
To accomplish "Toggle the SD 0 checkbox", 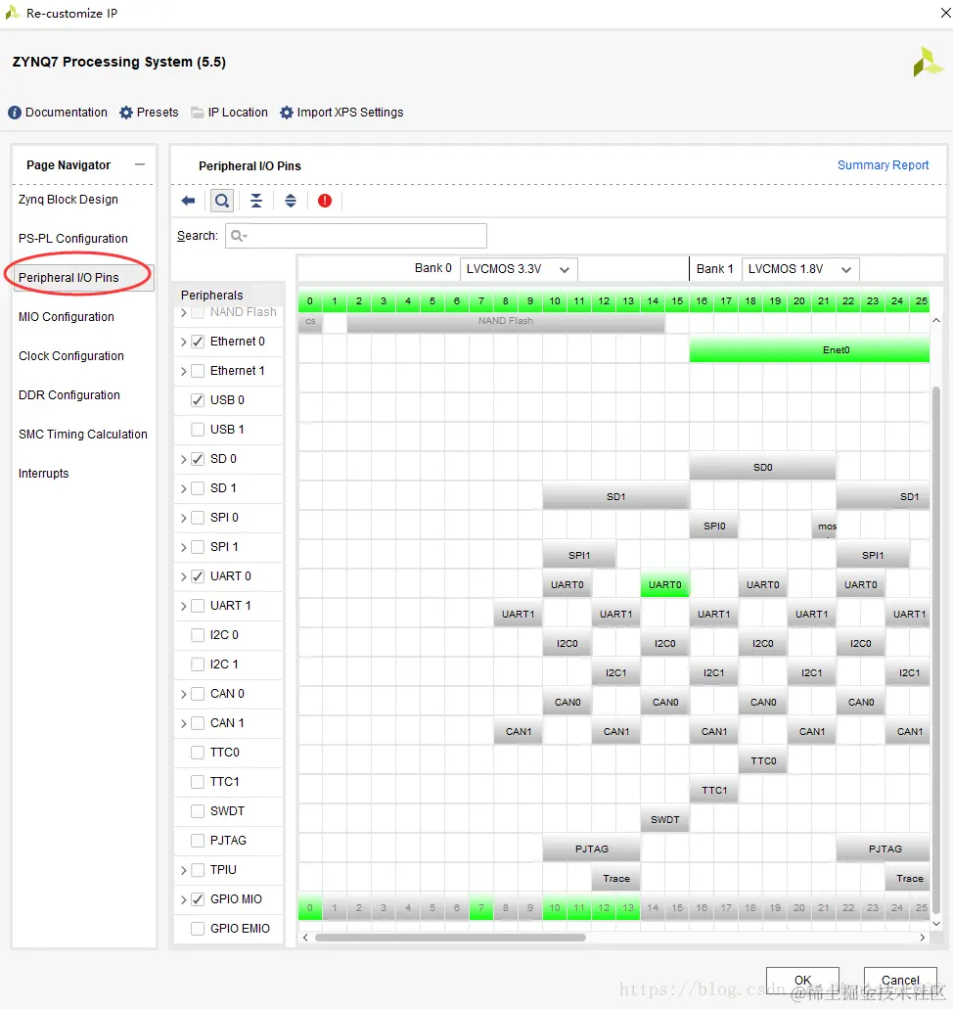I will coord(198,459).
